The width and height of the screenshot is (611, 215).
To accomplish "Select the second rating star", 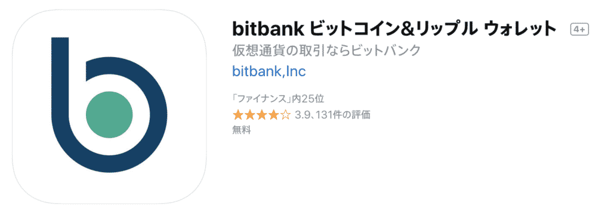I will pyautogui.click(x=249, y=115).
